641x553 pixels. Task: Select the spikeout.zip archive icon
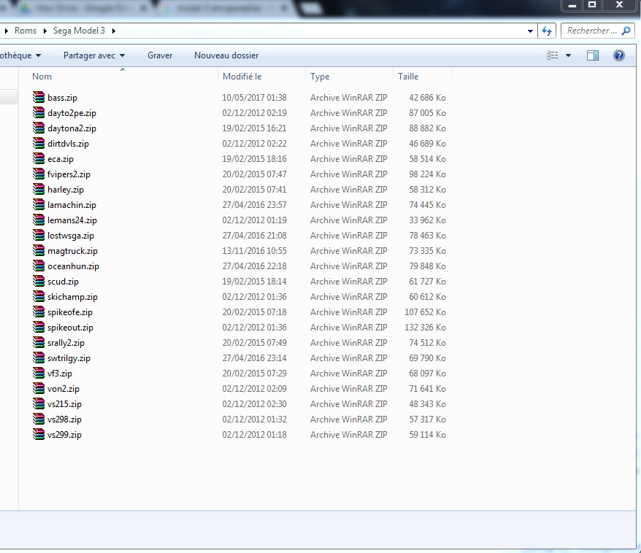39,327
